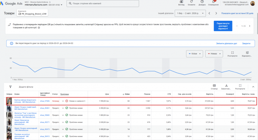Open Сповіщення notifications bell
258x140 pixels.
coord(213,2)
